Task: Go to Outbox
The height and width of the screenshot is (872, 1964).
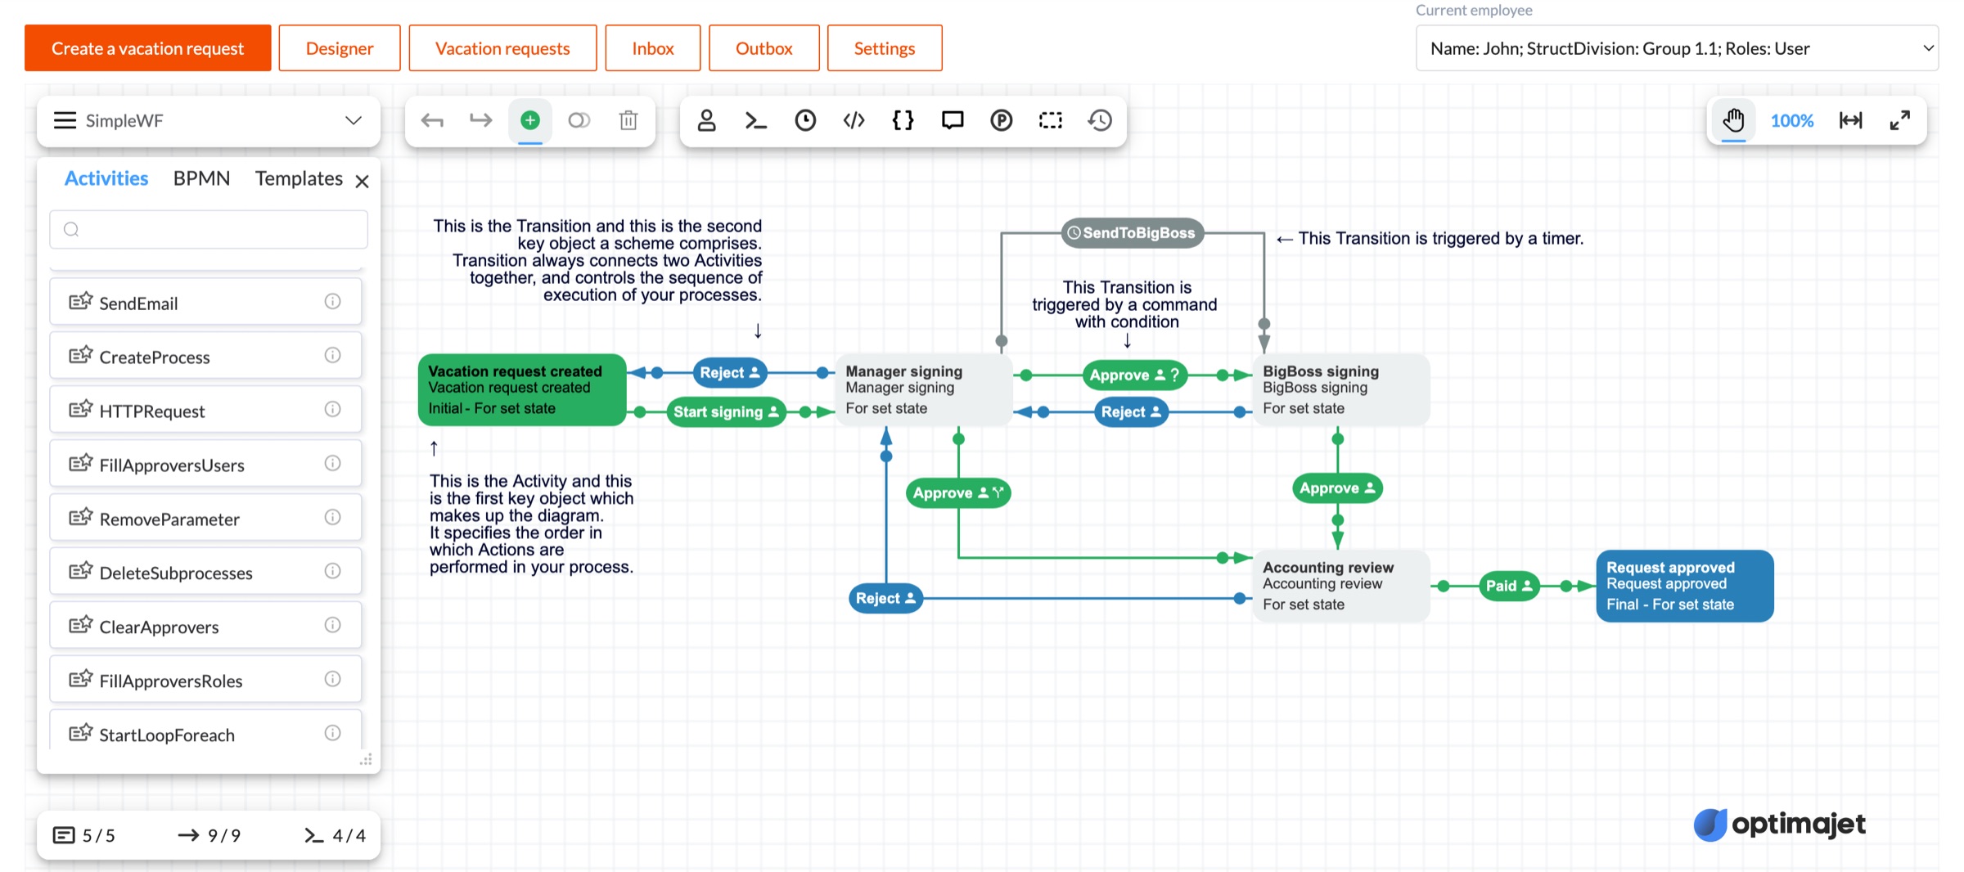Action: click(764, 48)
